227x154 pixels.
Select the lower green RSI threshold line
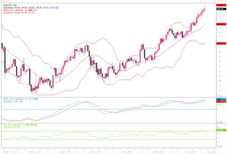98,140
